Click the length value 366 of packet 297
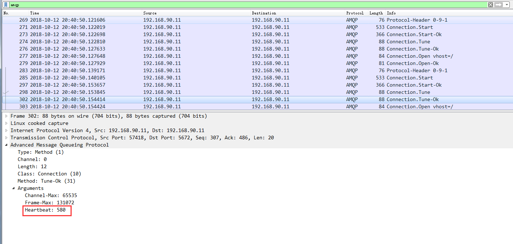The image size is (513, 244). click(x=380, y=85)
